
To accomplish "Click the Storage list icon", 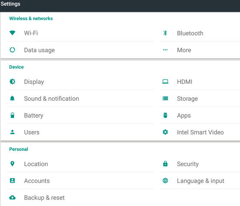I will [165, 98].
